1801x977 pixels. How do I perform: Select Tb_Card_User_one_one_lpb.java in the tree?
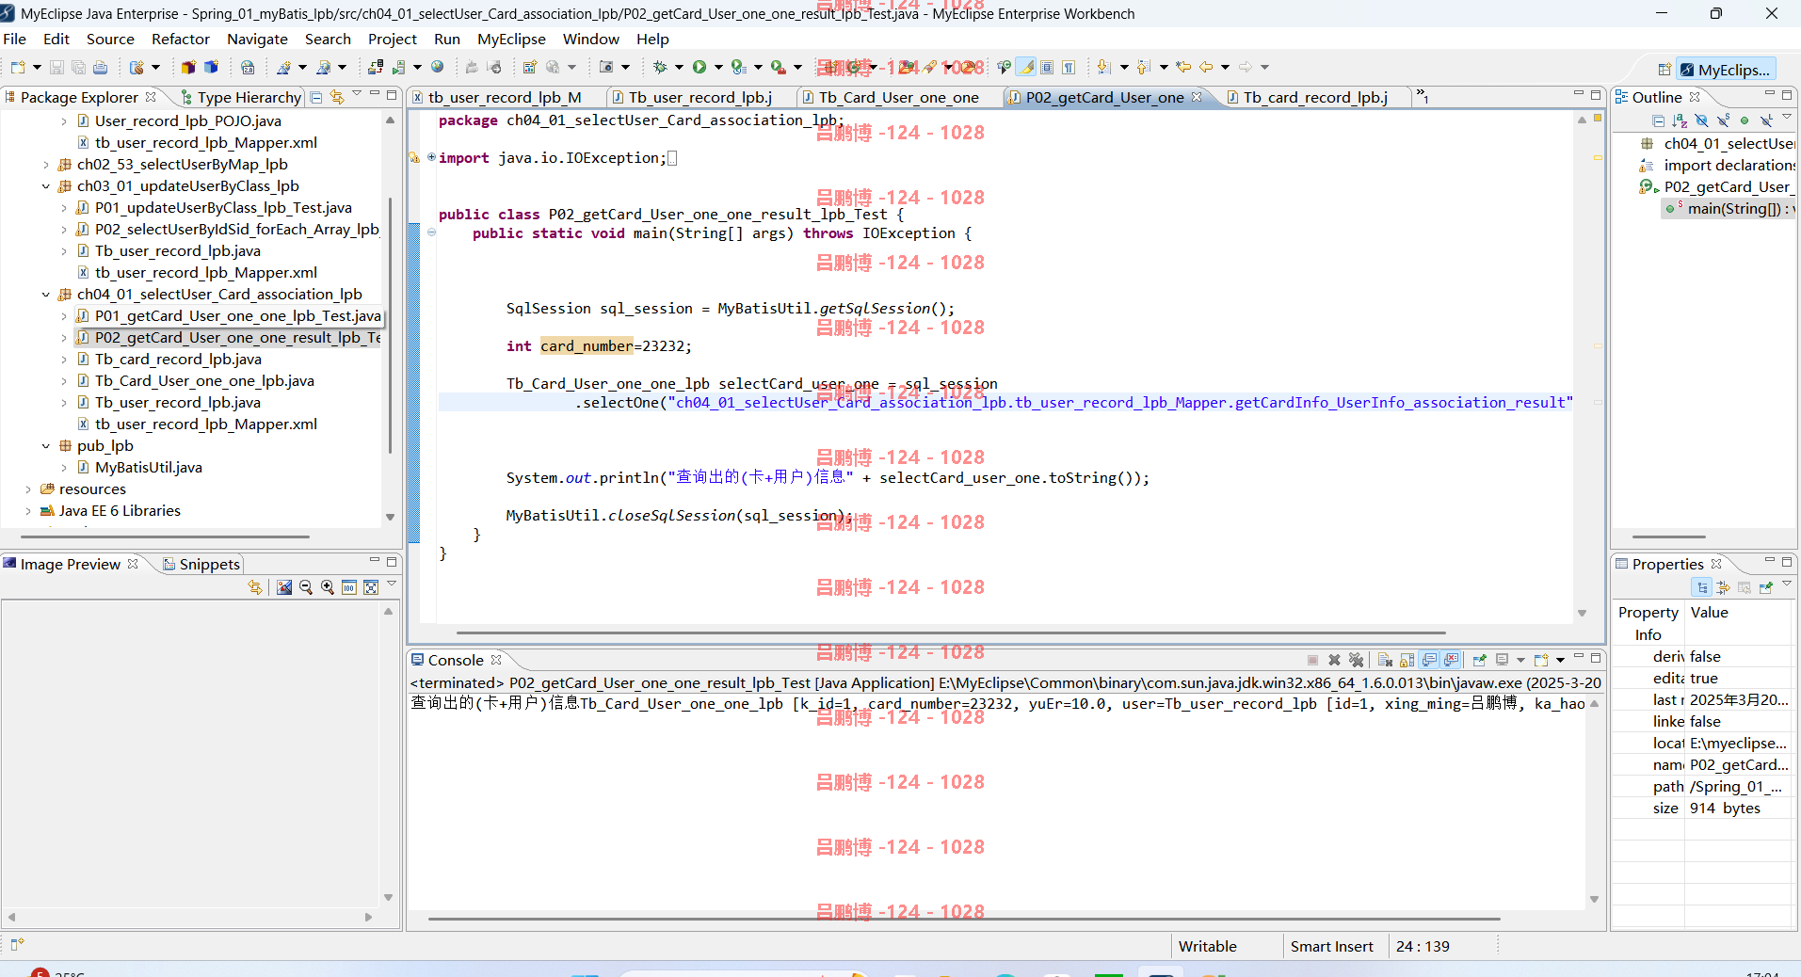tap(204, 381)
